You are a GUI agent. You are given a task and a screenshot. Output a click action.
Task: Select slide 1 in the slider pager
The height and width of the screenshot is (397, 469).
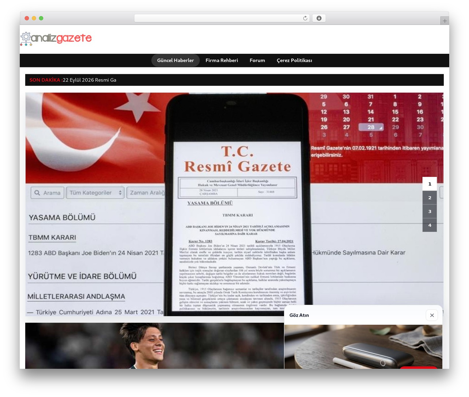(x=429, y=184)
